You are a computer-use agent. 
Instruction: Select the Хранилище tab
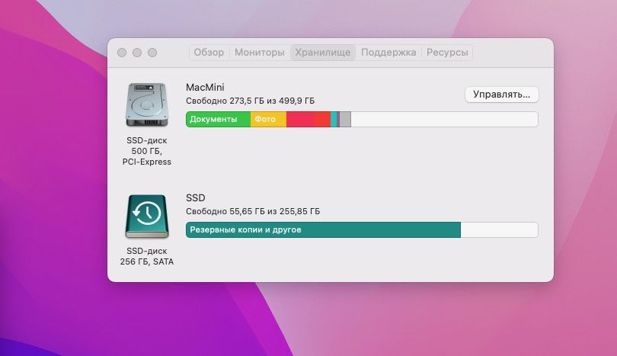click(323, 53)
